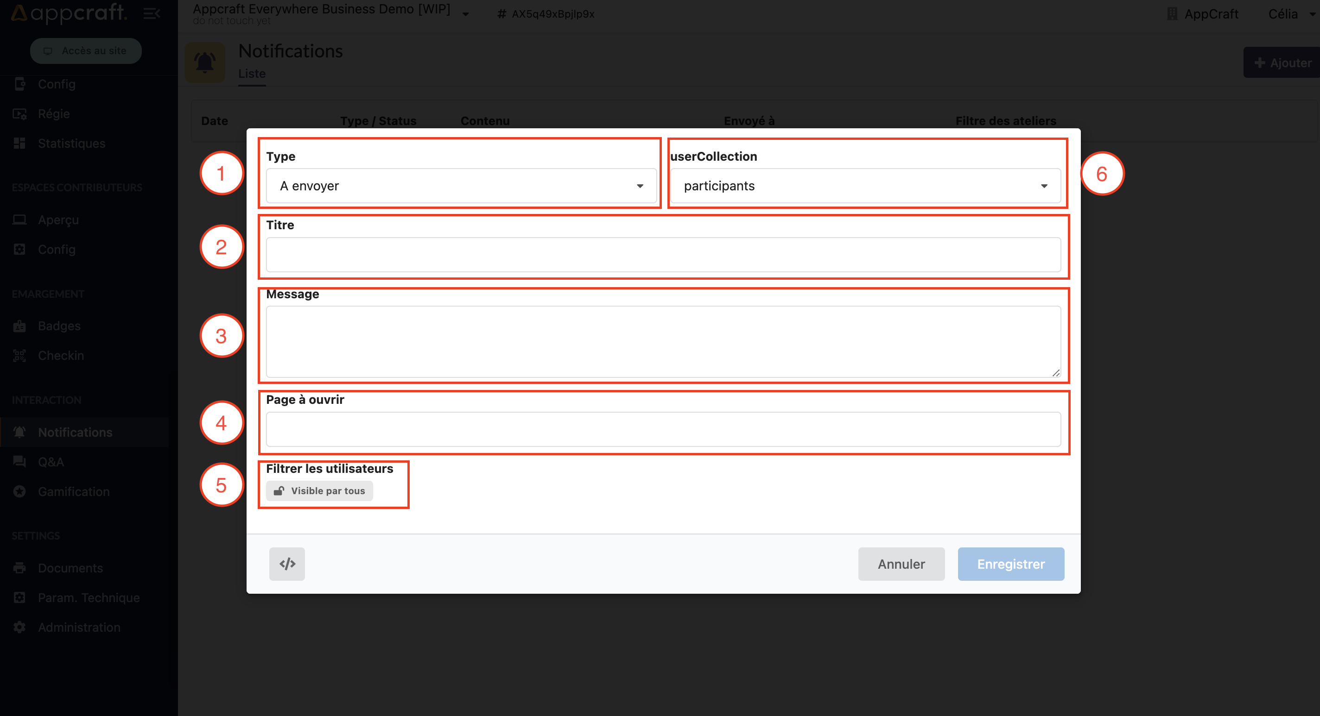Switch to the Liste tab

click(252, 74)
